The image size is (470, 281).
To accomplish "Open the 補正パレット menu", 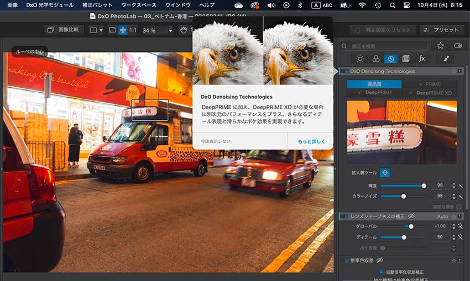I will pos(97,5).
